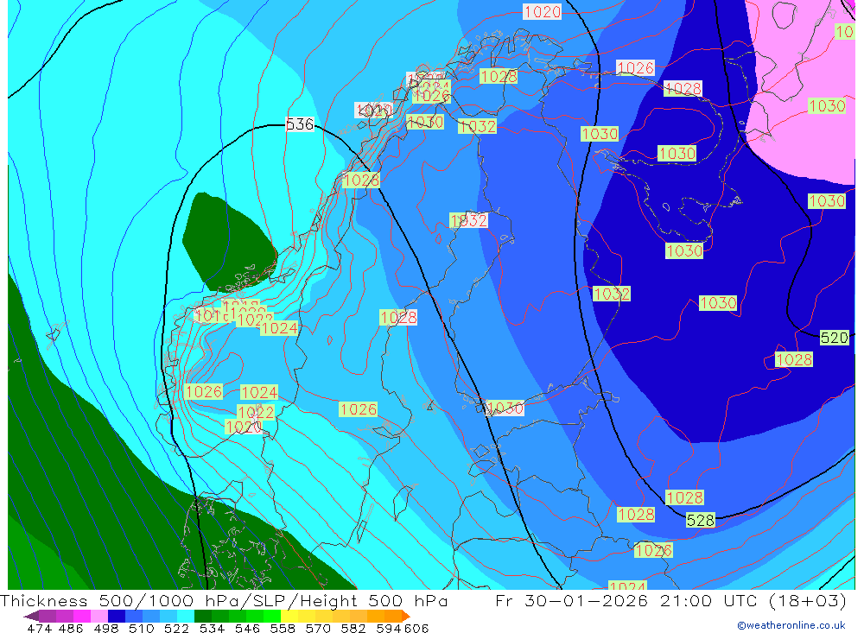Click the '522' legend value

click(175, 628)
